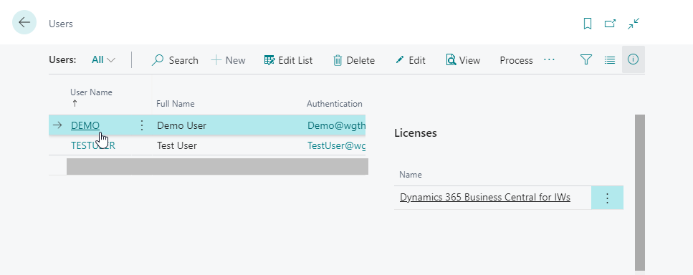
Task: Show more actions ellipsis in toolbar
Action: 550,59
